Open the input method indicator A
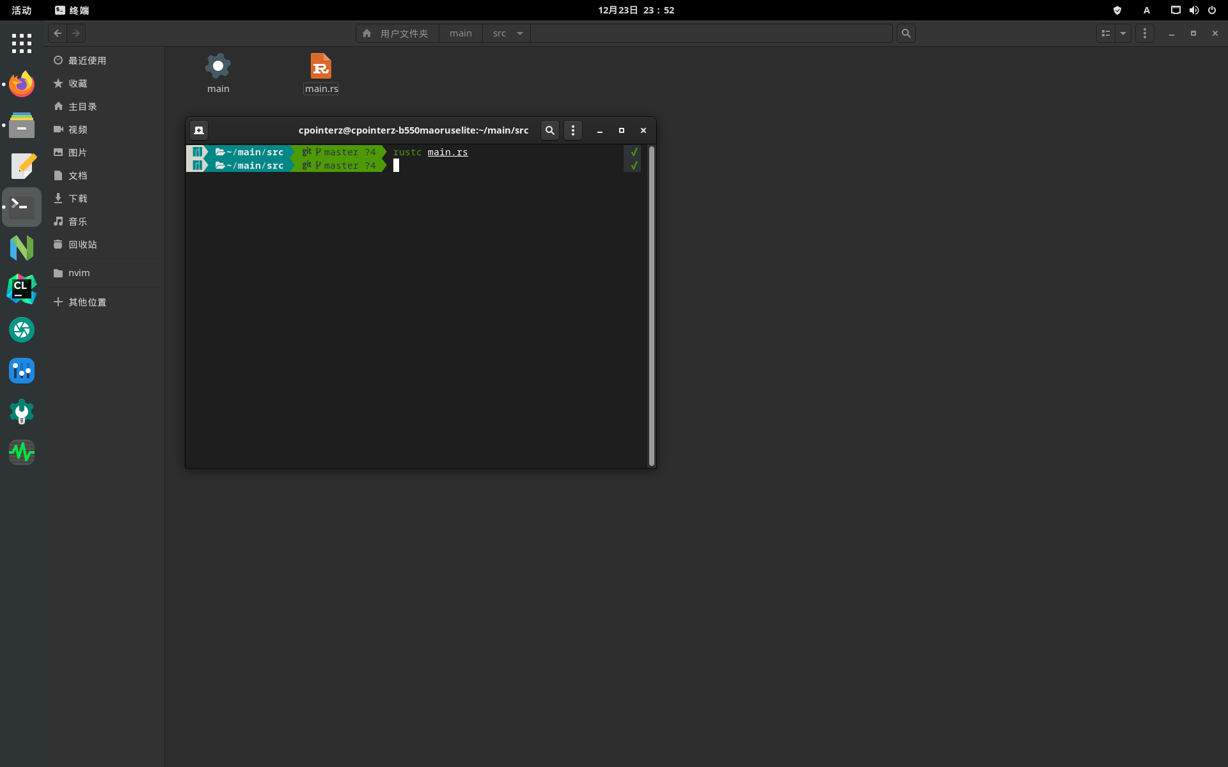Viewport: 1228px width, 767px height. click(1147, 10)
